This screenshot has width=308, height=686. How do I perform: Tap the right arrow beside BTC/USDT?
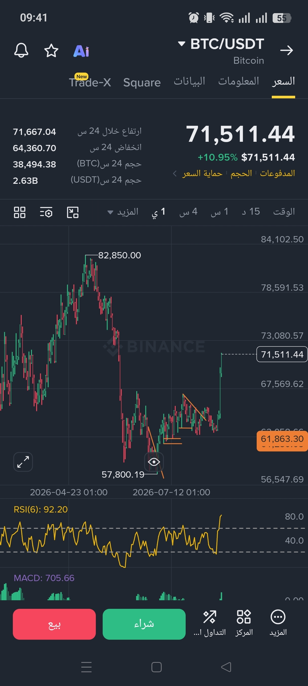coord(286,50)
